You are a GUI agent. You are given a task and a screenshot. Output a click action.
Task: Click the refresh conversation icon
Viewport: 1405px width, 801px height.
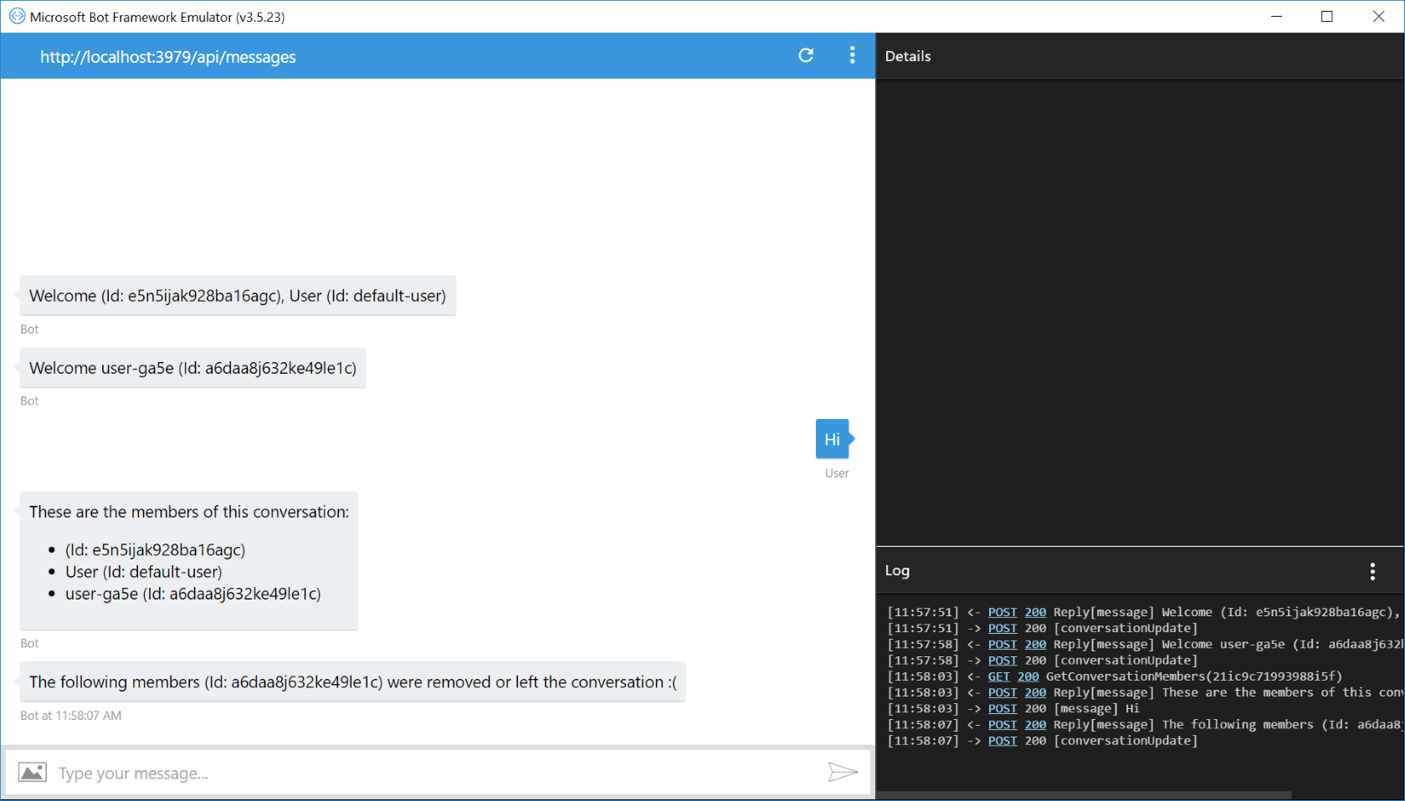pyautogui.click(x=806, y=55)
